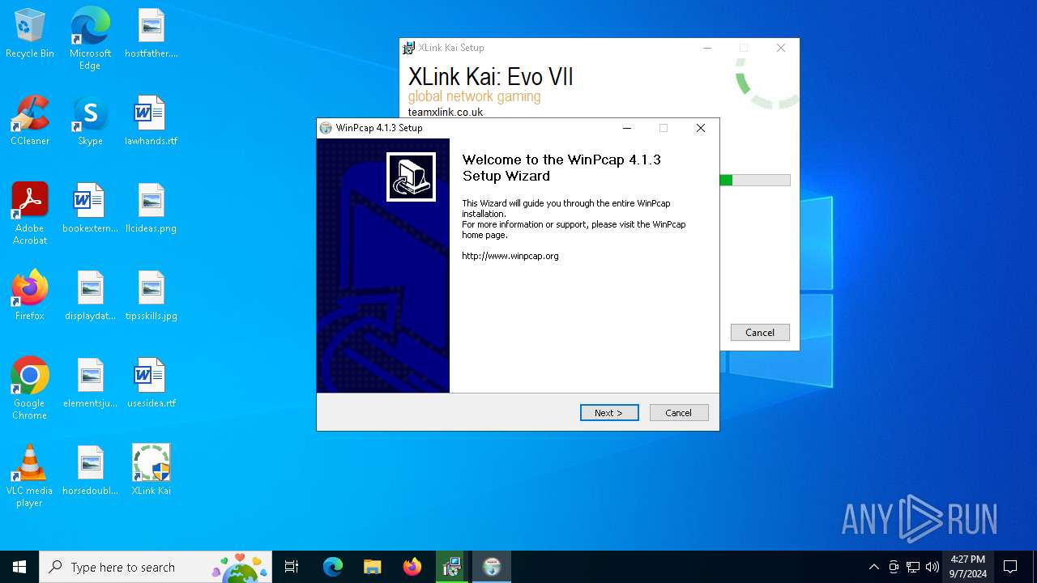Click the taskbar clock showing 4:27 PM
The image size is (1037, 583).
(968, 567)
